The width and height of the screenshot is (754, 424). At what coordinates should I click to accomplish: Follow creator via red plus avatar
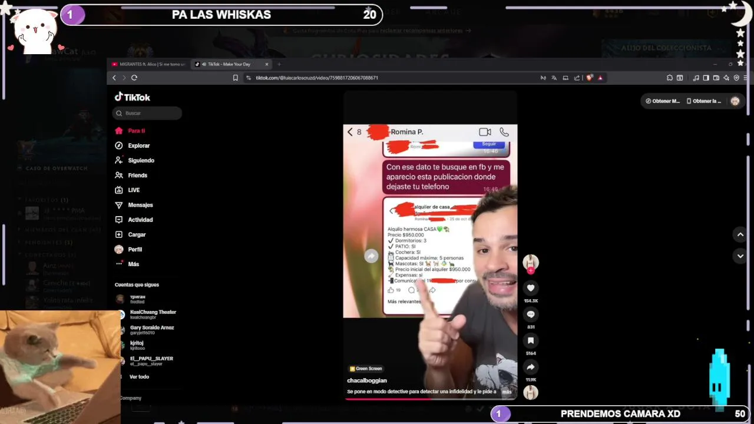[531, 271]
